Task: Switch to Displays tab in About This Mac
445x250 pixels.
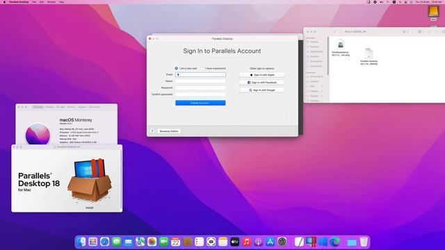Action: (x=49, y=107)
